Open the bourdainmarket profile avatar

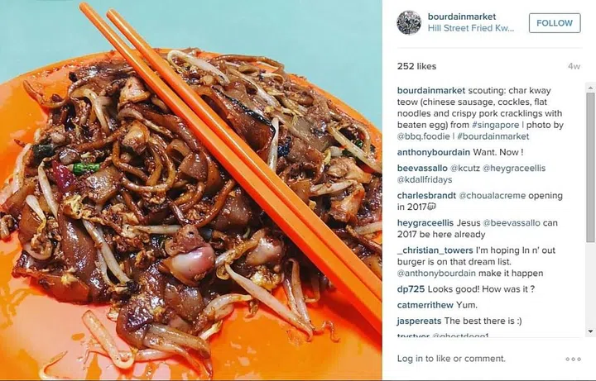409,23
